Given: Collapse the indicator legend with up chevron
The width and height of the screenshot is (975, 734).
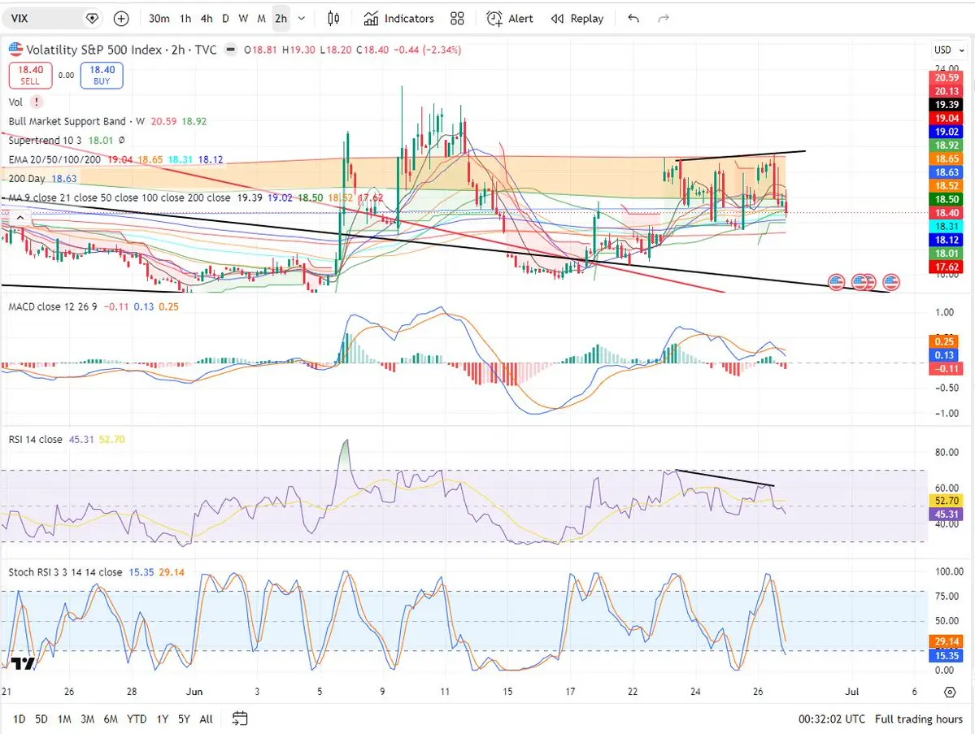Looking at the screenshot, I should point(20,218).
